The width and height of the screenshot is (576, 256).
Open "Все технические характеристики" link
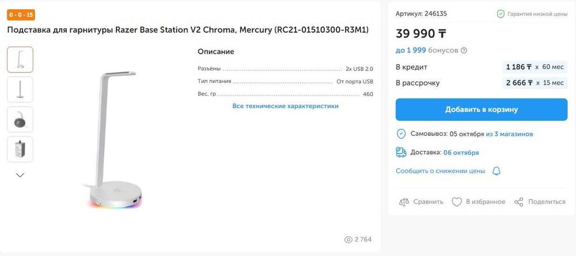[285, 106]
